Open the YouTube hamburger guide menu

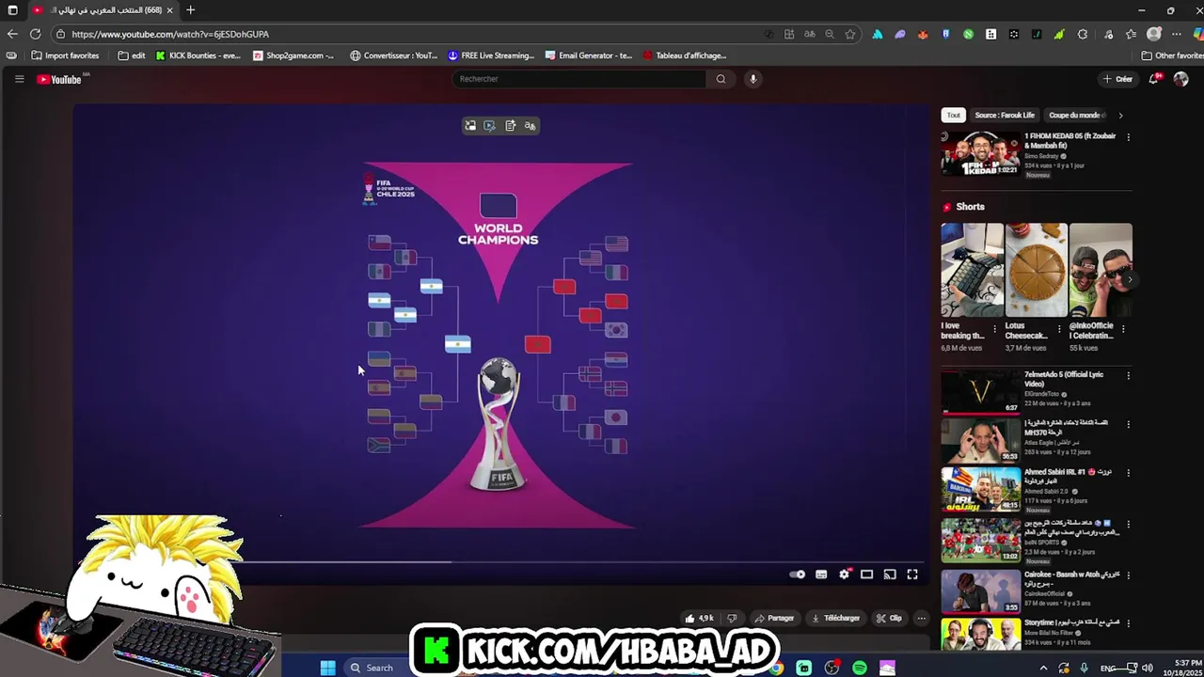(x=19, y=79)
